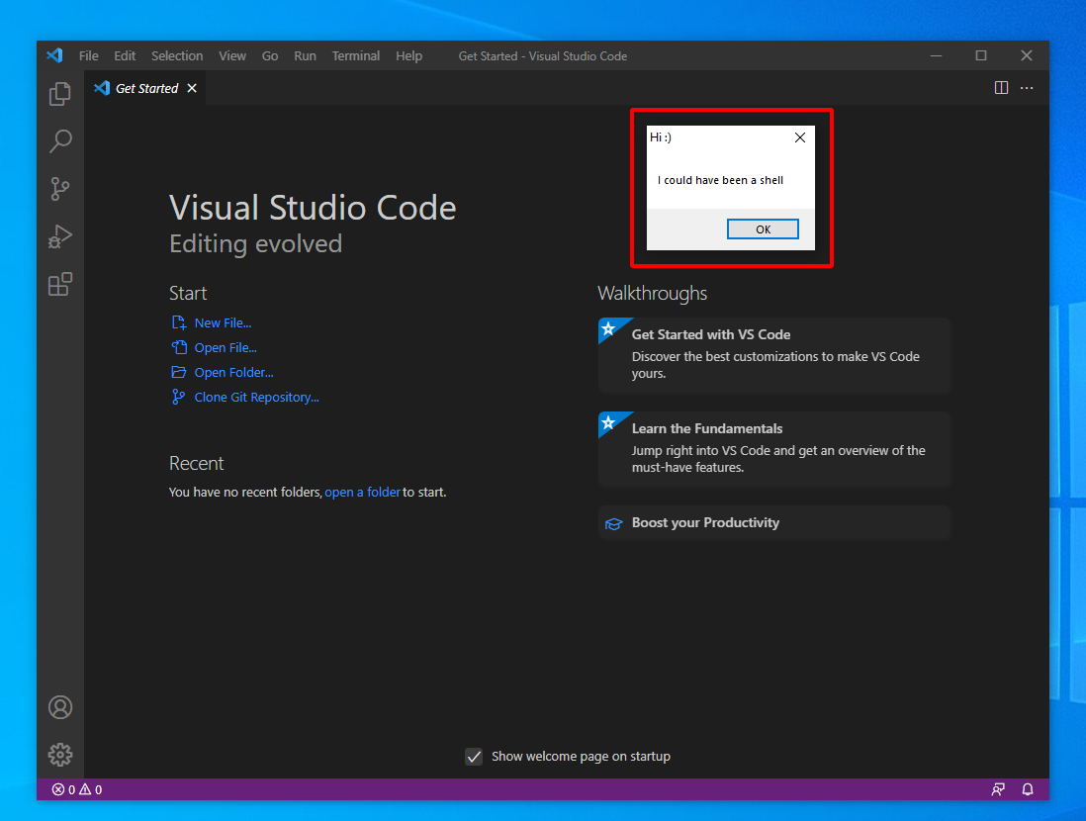Screen dimensions: 1086x821
Task: Open the Selection menu
Action: (x=177, y=56)
